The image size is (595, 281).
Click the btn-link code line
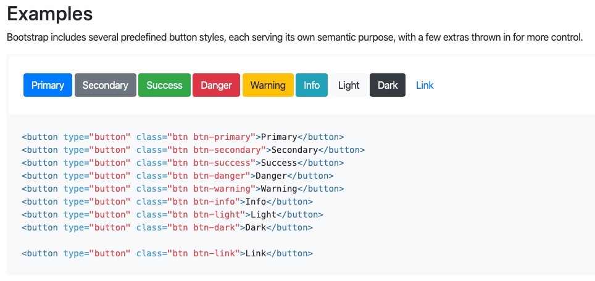tap(167, 253)
